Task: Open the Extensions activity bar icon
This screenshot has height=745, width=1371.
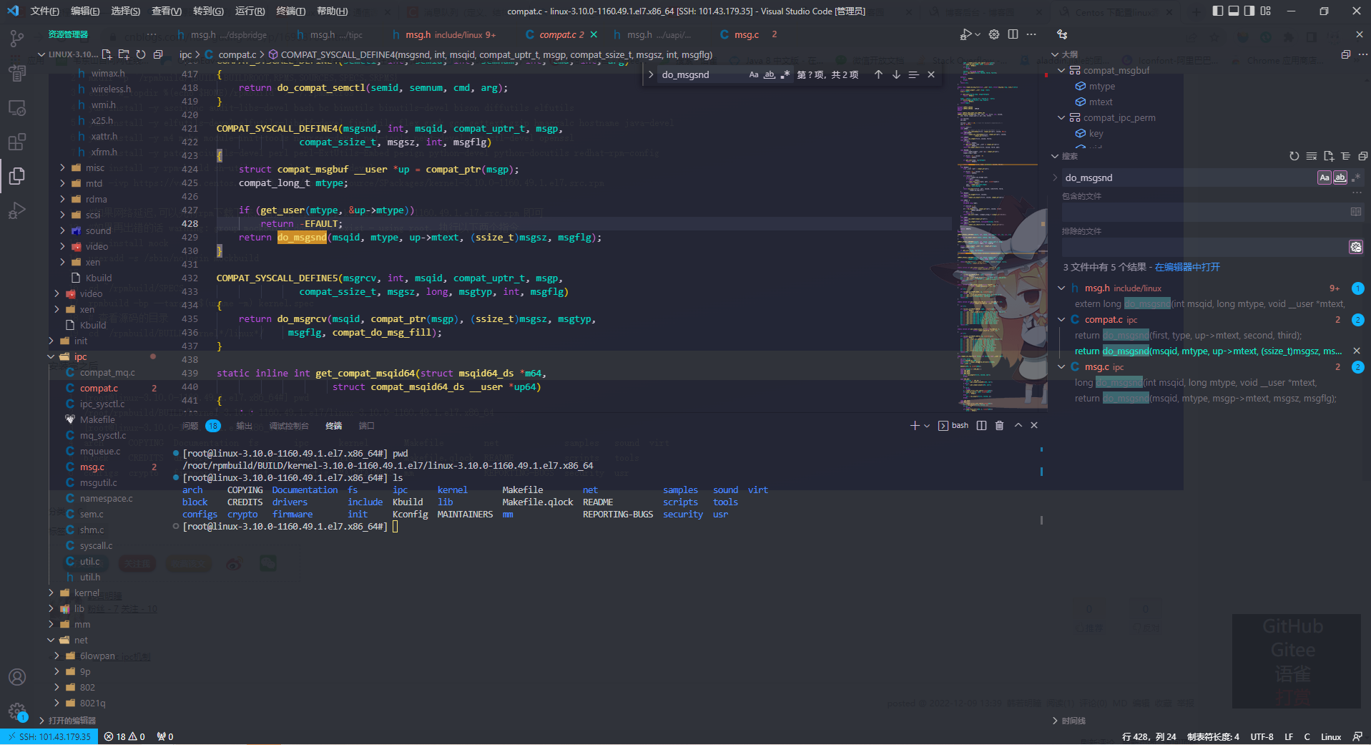Action: point(17,142)
